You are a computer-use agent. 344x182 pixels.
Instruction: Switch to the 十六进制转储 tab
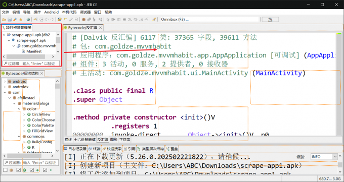84,140
